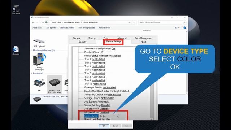Click See what's printing
Viewport: 231px width, 130px height.
(67, 28)
